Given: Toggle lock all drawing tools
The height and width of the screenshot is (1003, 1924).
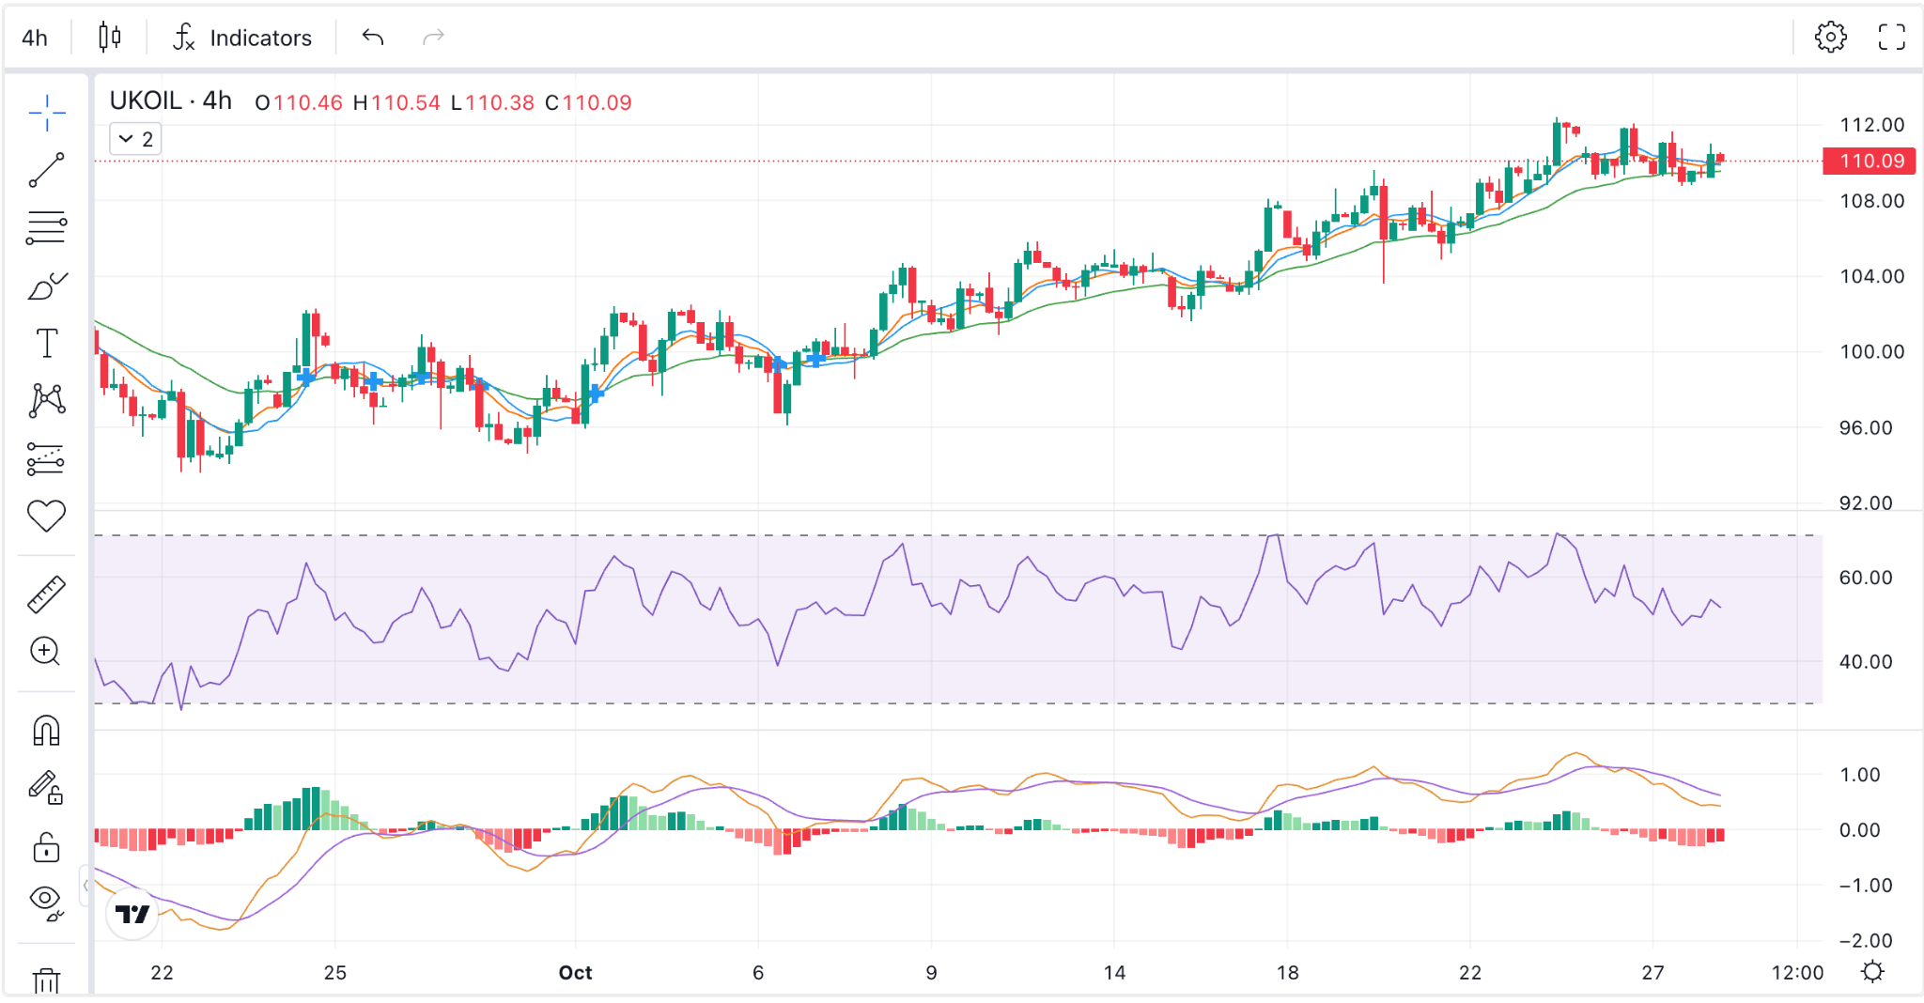Looking at the screenshot, I should click(x=46, y=847).
